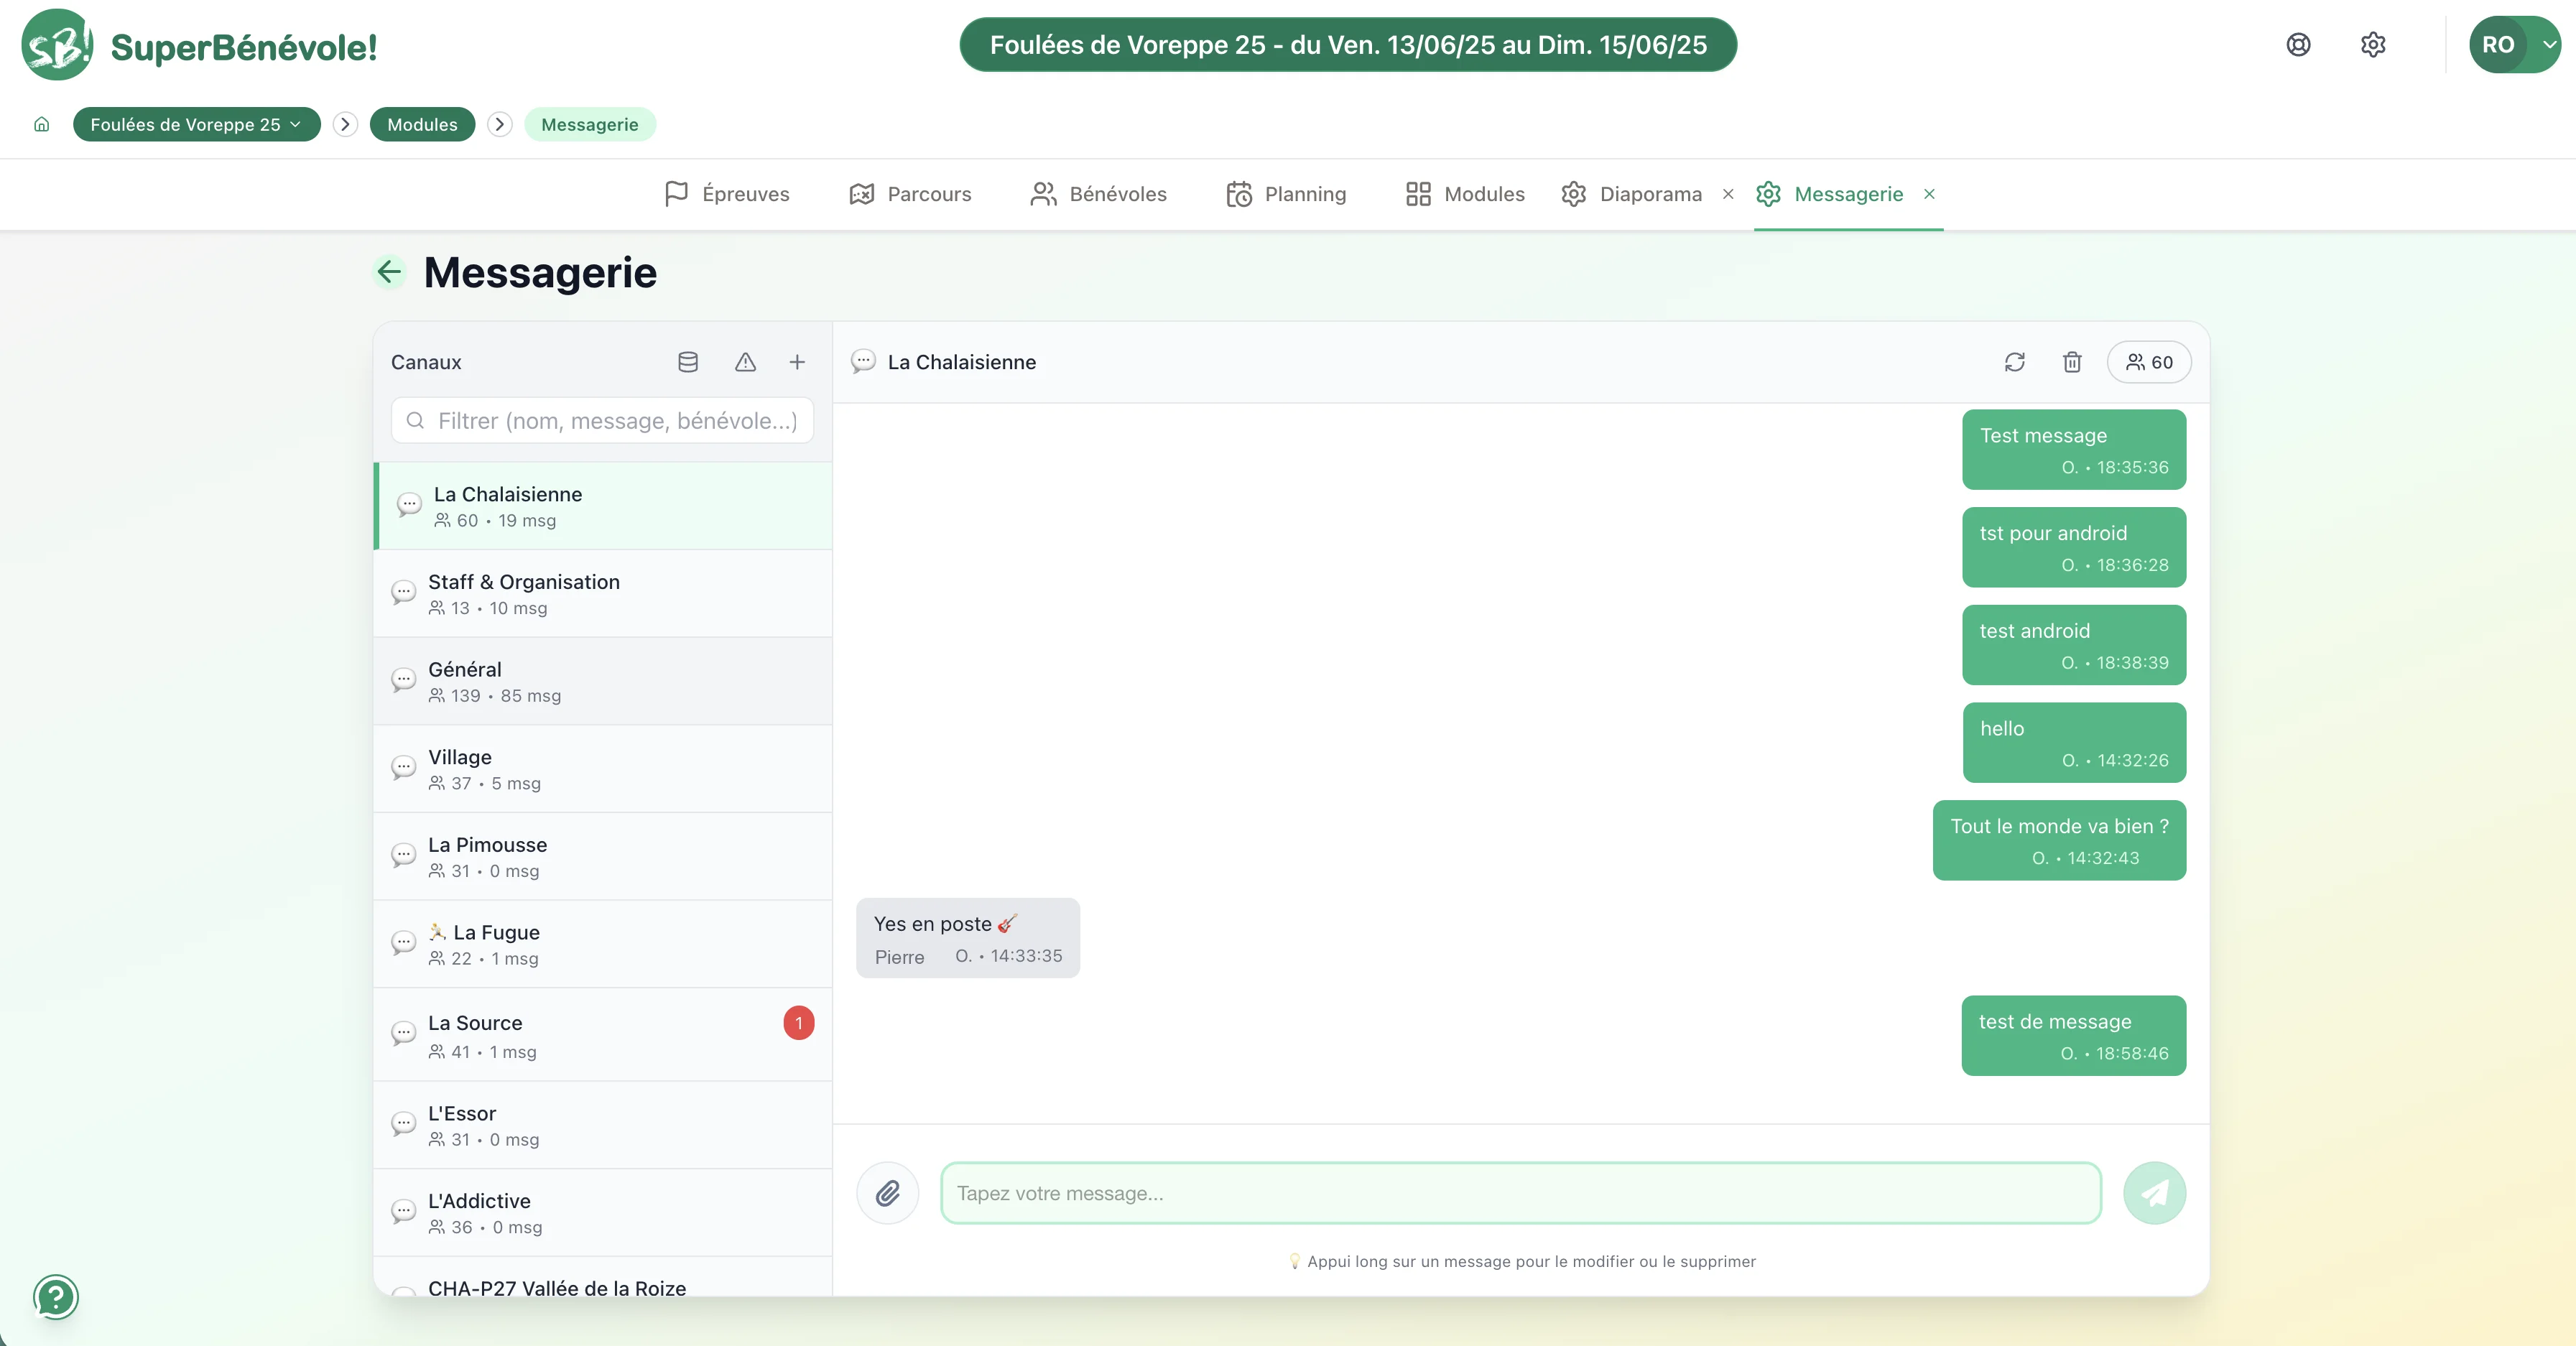Delete conversation with trash icon

pos(2072,362)
